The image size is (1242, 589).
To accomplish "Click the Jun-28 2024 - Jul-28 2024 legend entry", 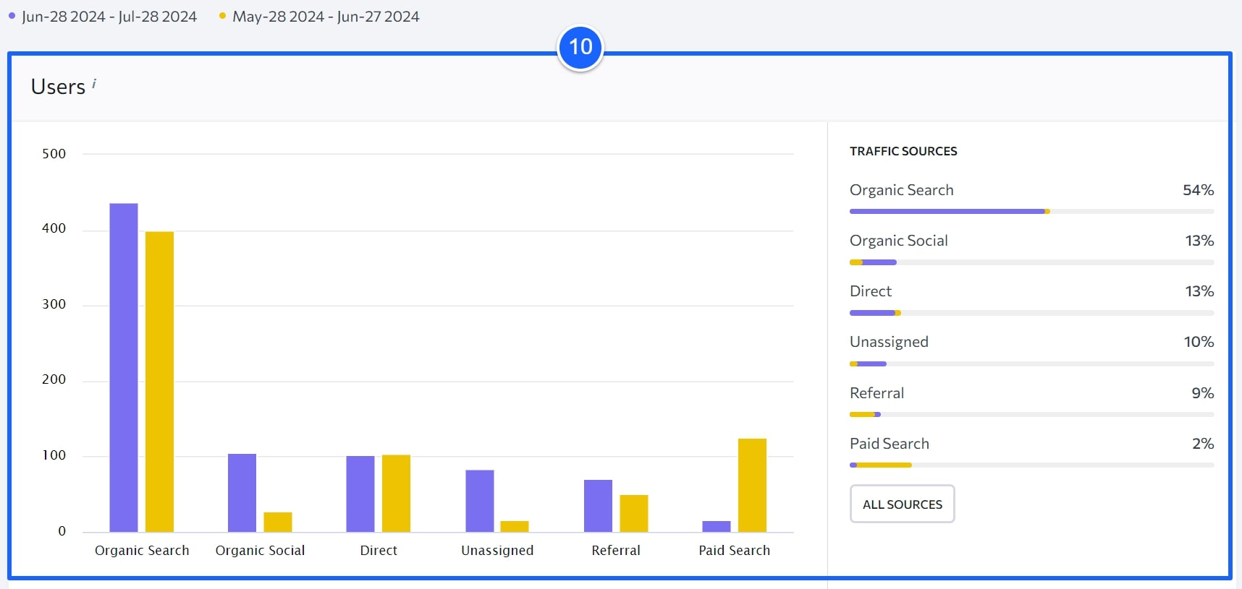I will (103, 17).
